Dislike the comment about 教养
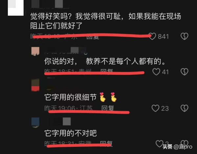The height and width of the screenshot is (154, 197). point(184,72)
